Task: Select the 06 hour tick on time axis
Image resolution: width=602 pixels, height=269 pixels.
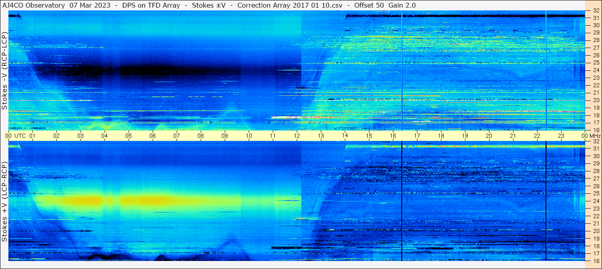Action: (x=153, y=136)
